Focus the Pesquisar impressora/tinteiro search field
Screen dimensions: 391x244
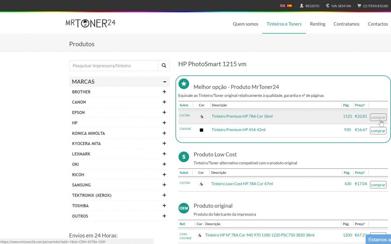[x=114, y=66]
